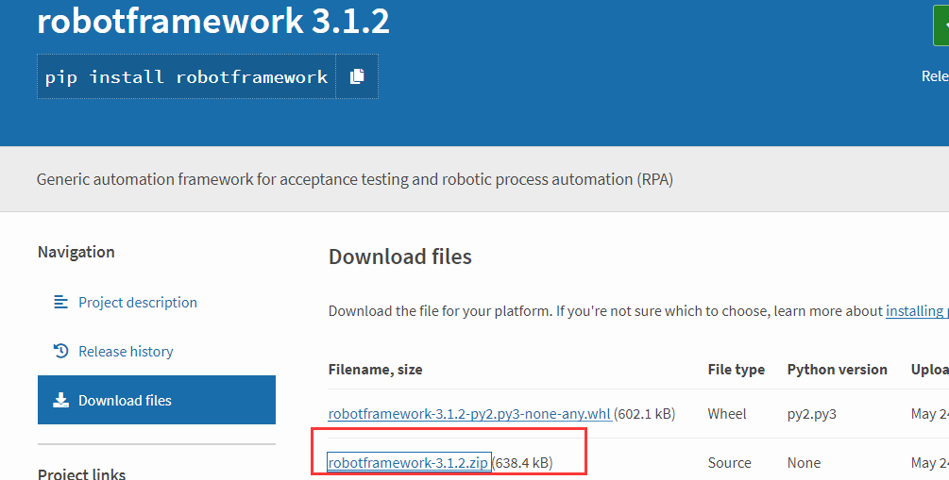Click the robotframework 3.1.2 title
The width and height of the screenshot is (949, 480).
click(213, 21)
